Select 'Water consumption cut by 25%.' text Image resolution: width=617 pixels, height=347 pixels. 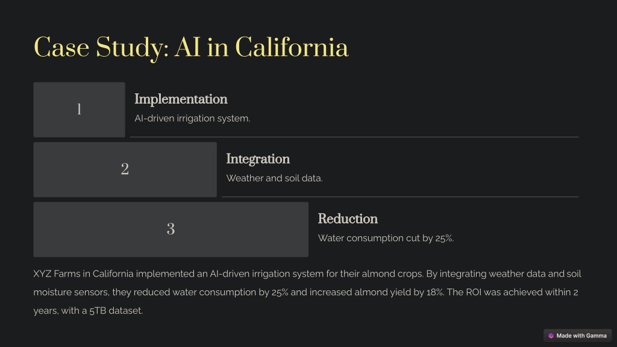point(386,238)
